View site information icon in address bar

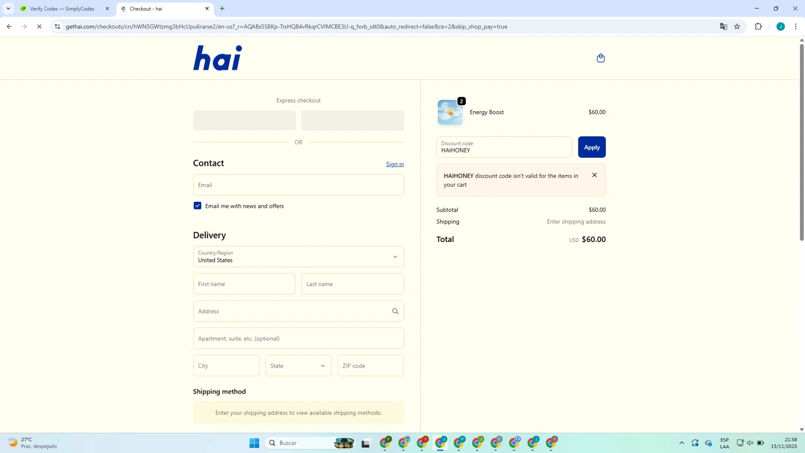[57, 26]
